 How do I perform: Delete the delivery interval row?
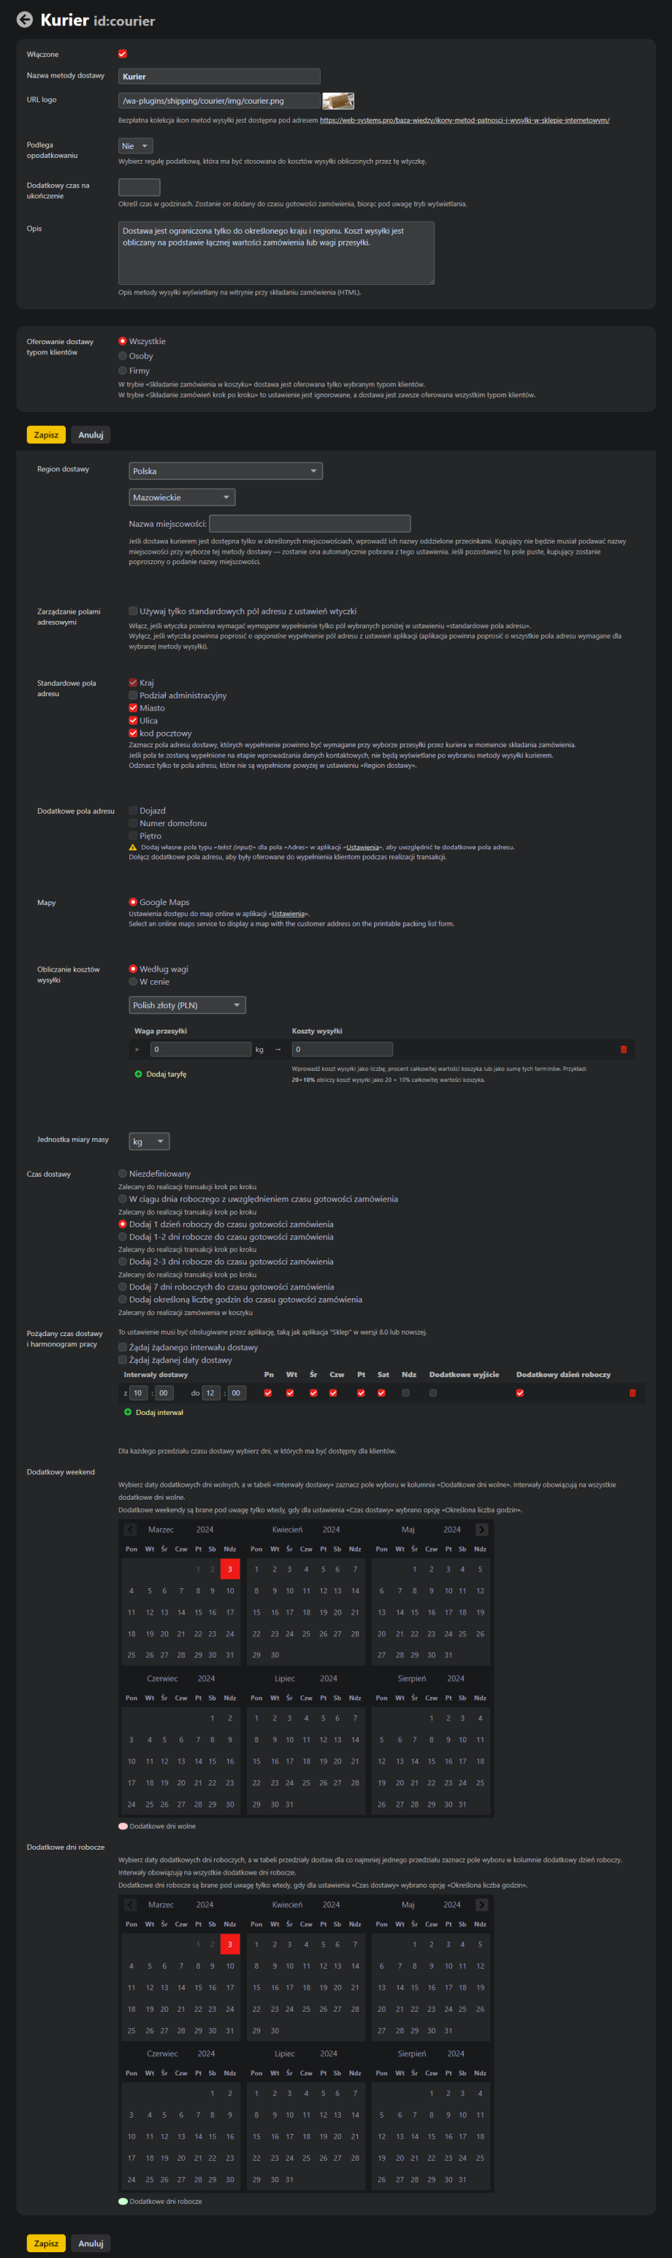(x=632, y=1393)
